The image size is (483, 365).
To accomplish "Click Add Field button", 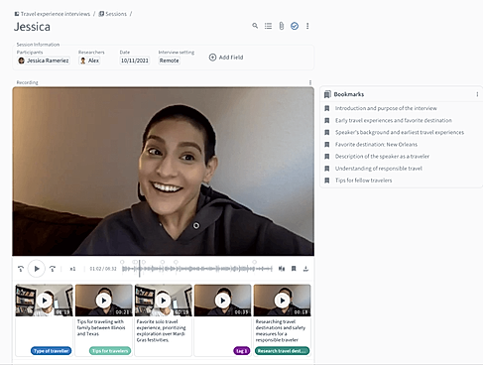I will 226,58.
